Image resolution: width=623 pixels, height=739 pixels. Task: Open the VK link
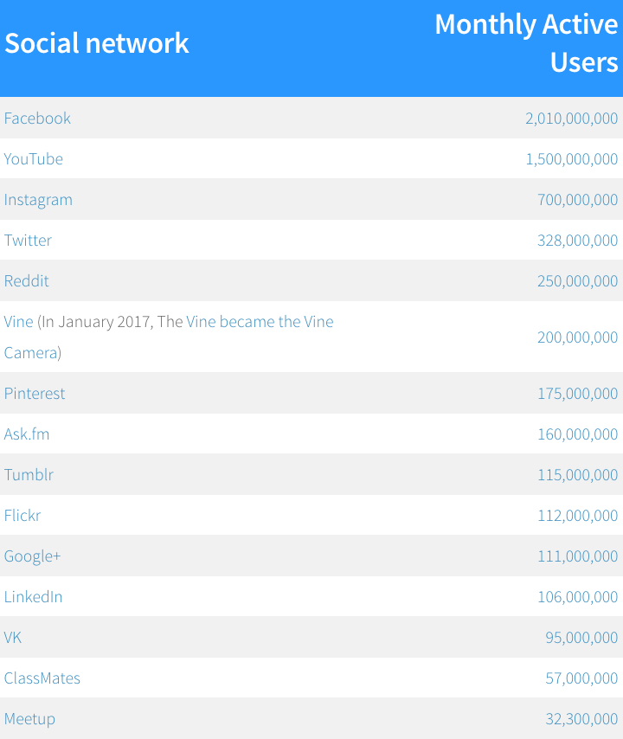pos(13,637)
